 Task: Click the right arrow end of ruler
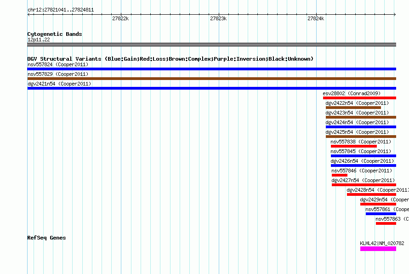click(395, 14)
